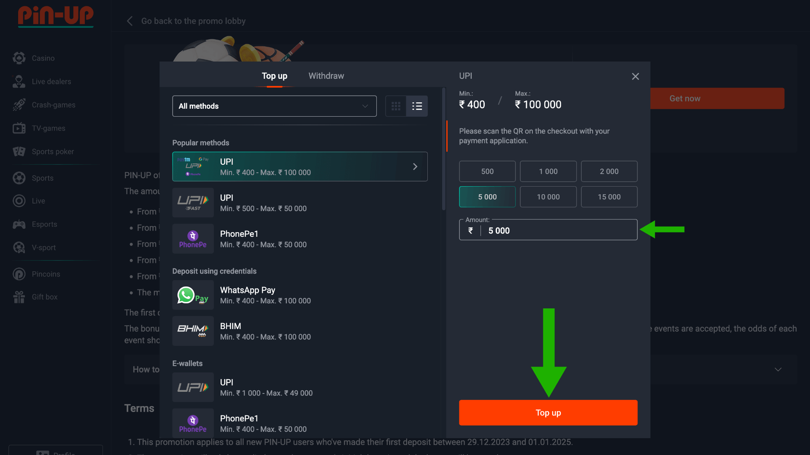Select the Gift box sidebar icon
Screen dimensions: 810x455
(x=19, y=296)
